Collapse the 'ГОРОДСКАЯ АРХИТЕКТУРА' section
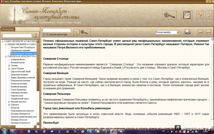214x134 pixels. pyautogui.click(x=6, y=57)
